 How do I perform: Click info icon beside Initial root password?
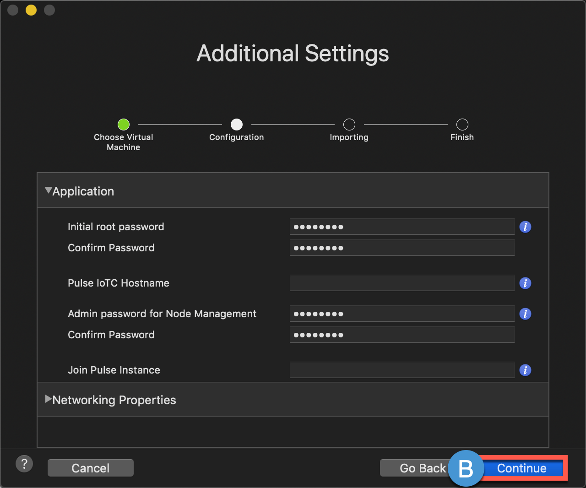[x=525, y=227]
